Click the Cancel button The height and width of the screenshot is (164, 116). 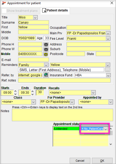tap(80, 161)
